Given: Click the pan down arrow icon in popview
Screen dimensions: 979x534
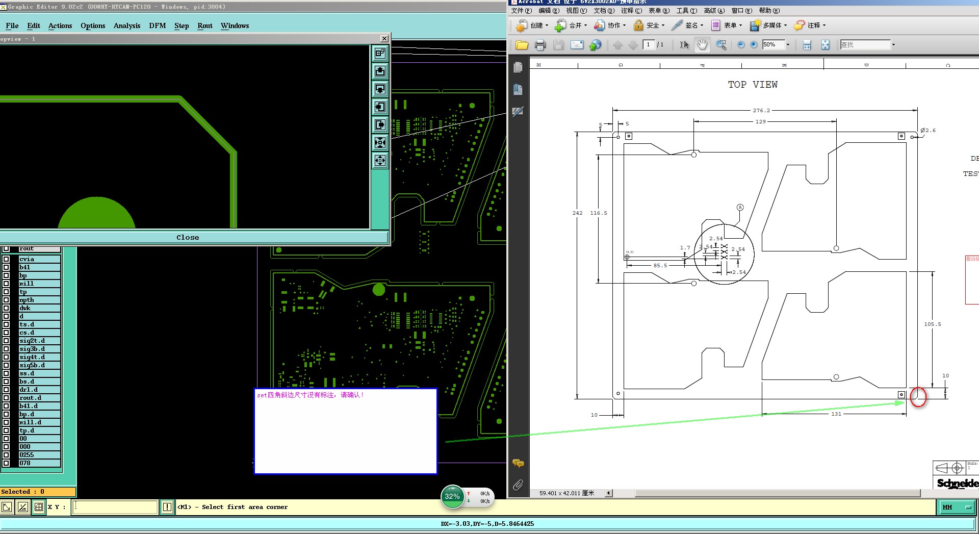Looking at the screenshot, I should click(x=380, y=89).
